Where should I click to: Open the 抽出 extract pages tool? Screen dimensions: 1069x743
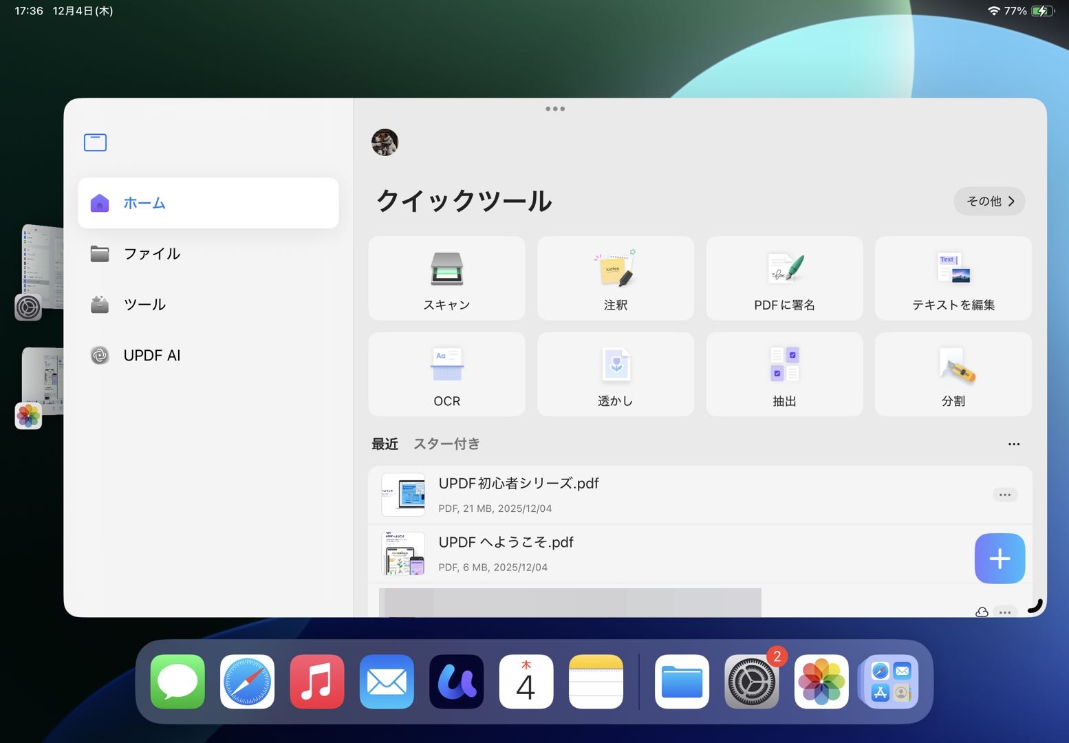(x=784, y=374)
